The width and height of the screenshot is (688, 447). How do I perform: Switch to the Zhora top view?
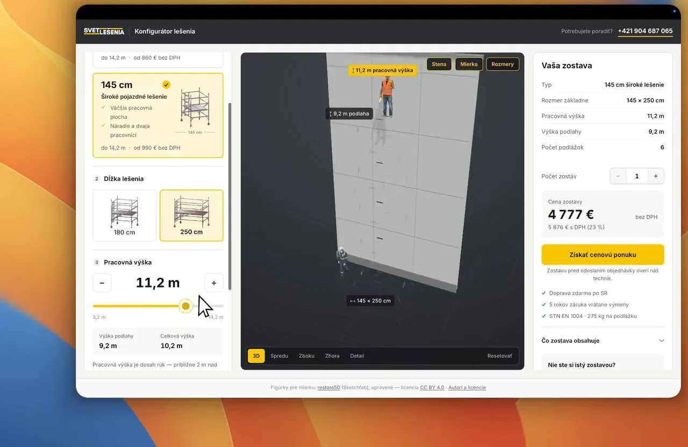[x=332, y=356]
